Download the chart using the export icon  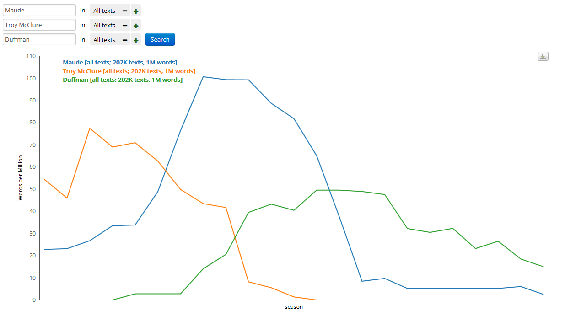(543, 56)
